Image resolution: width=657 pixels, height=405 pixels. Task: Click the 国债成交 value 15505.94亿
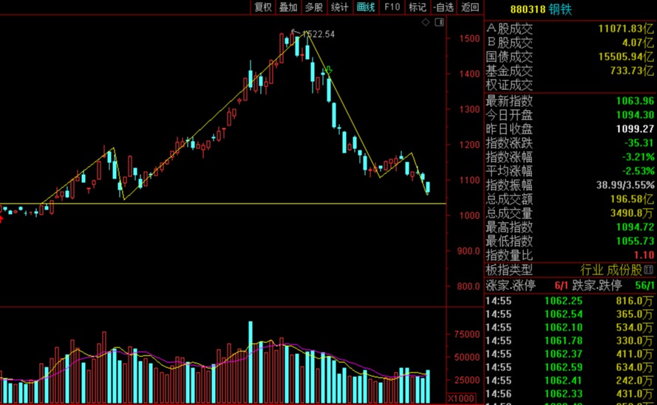point(626,57)
